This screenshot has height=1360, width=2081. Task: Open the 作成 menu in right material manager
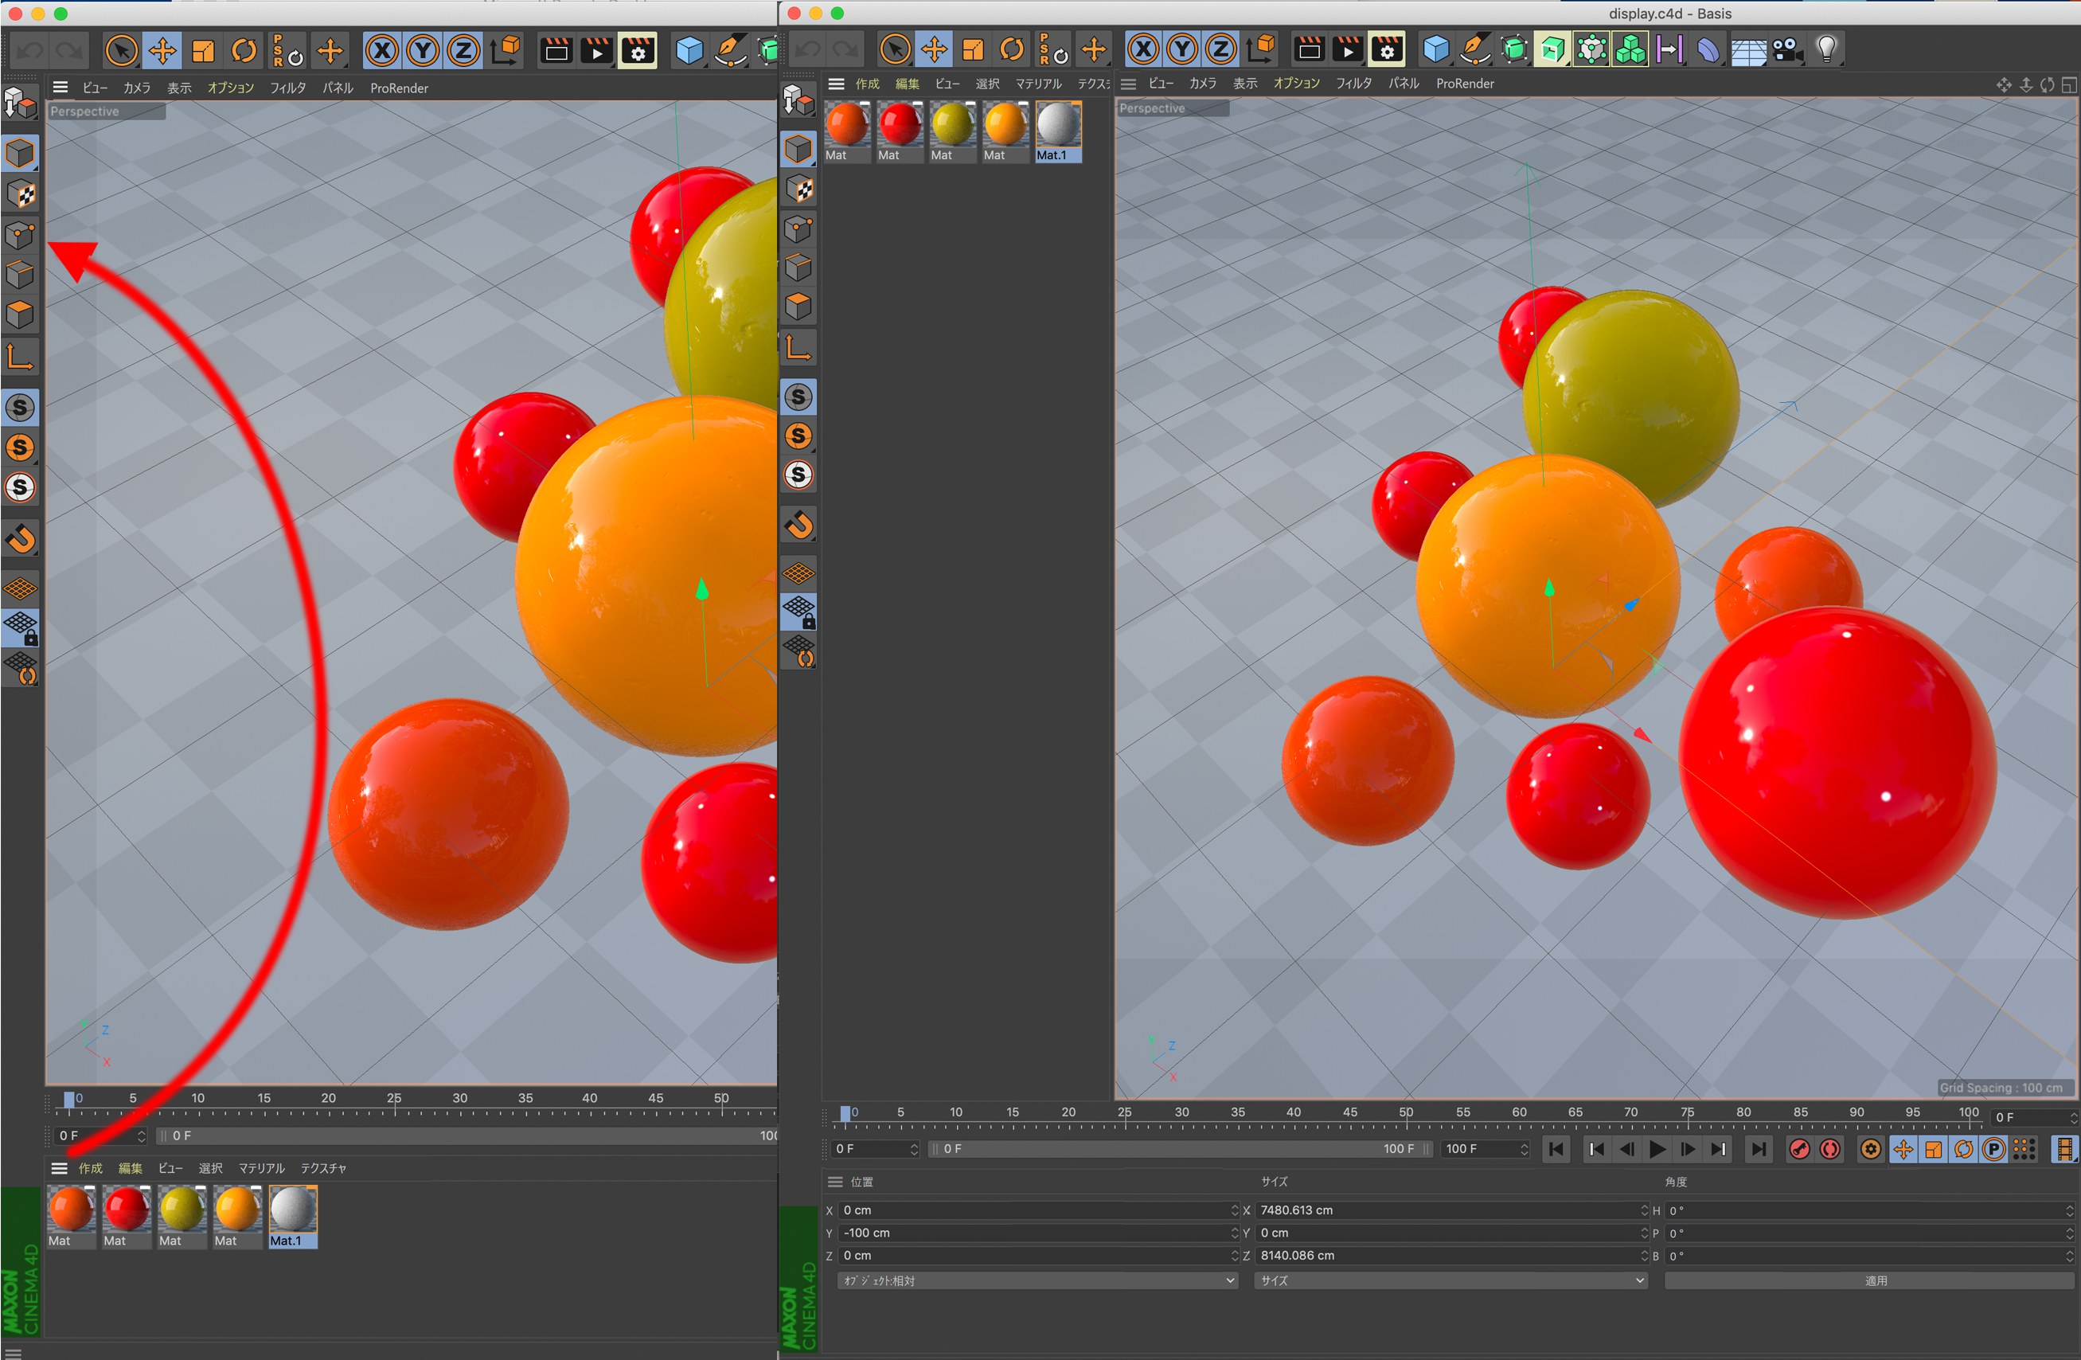pos(866,84)
